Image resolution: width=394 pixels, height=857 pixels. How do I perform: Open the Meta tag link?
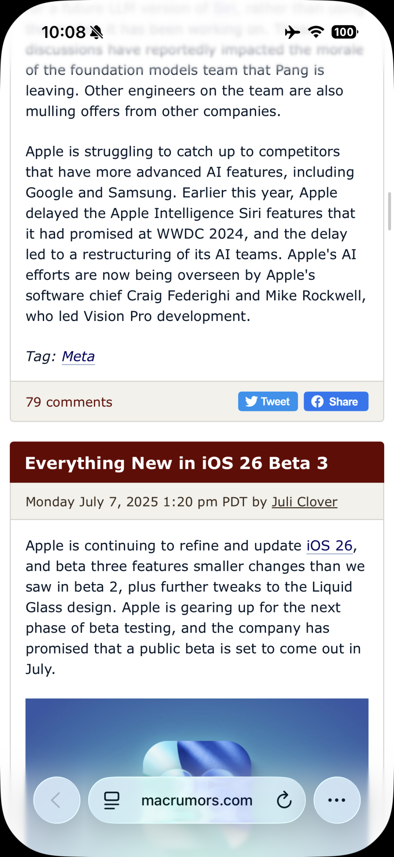point(78,357)
